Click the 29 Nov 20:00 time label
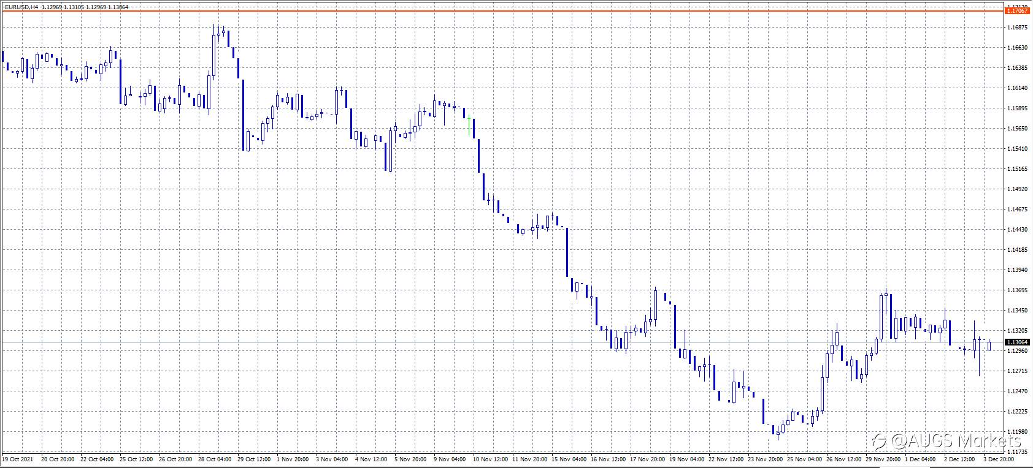The height and width of the screenshot is (468, 1033). (x=883, y=459)
